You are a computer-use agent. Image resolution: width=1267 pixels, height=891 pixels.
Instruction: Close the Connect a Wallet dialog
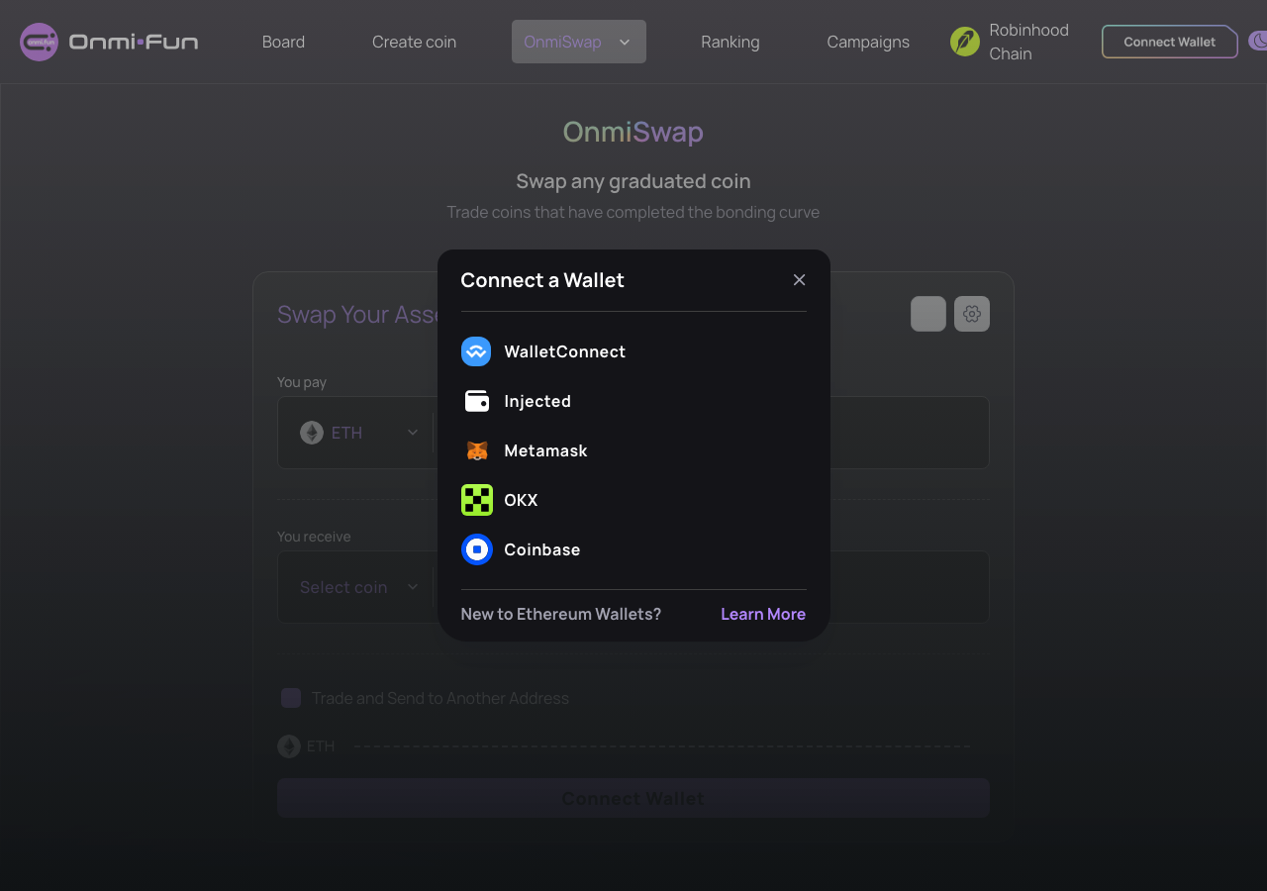[799, 280]
